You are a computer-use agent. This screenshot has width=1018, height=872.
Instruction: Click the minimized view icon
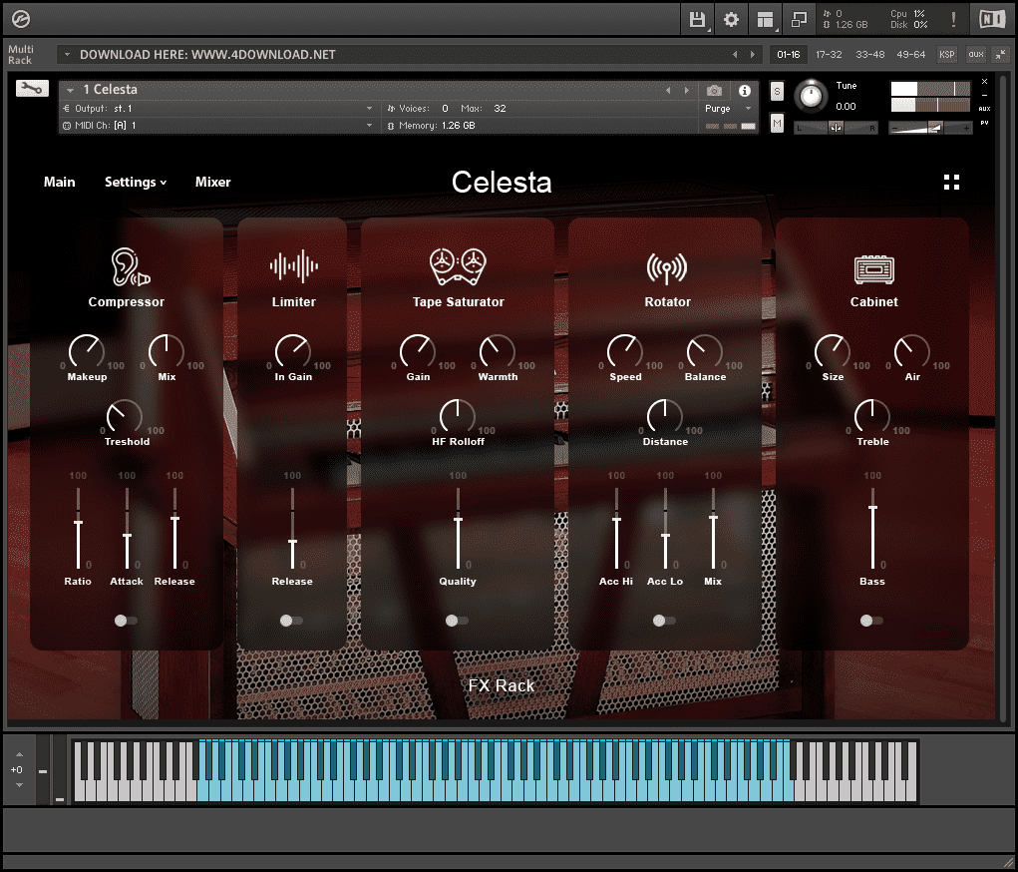800,20
